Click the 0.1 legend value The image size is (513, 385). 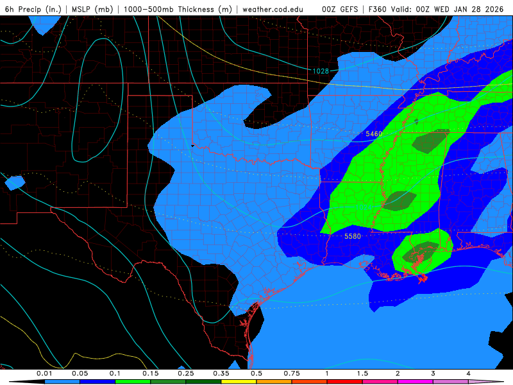[115, 373]
